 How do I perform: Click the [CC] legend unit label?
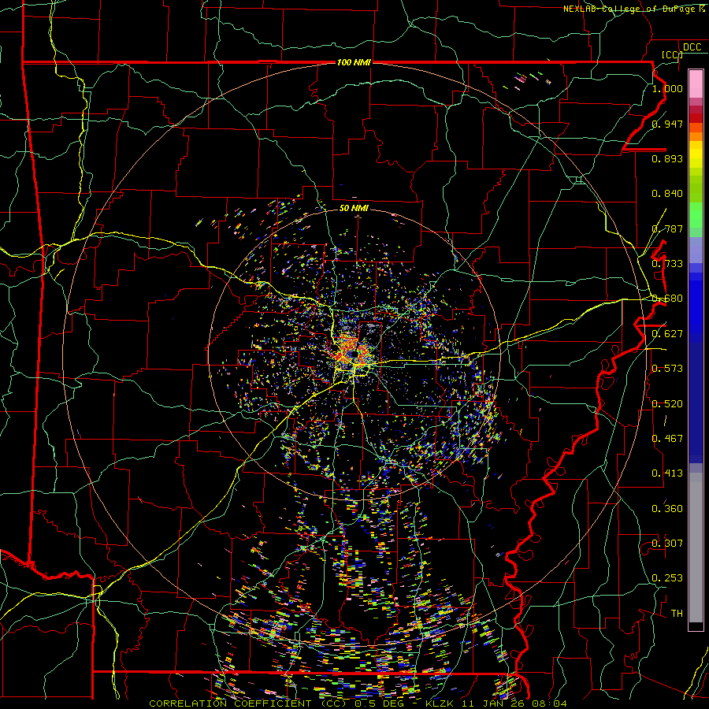(672, 54)
